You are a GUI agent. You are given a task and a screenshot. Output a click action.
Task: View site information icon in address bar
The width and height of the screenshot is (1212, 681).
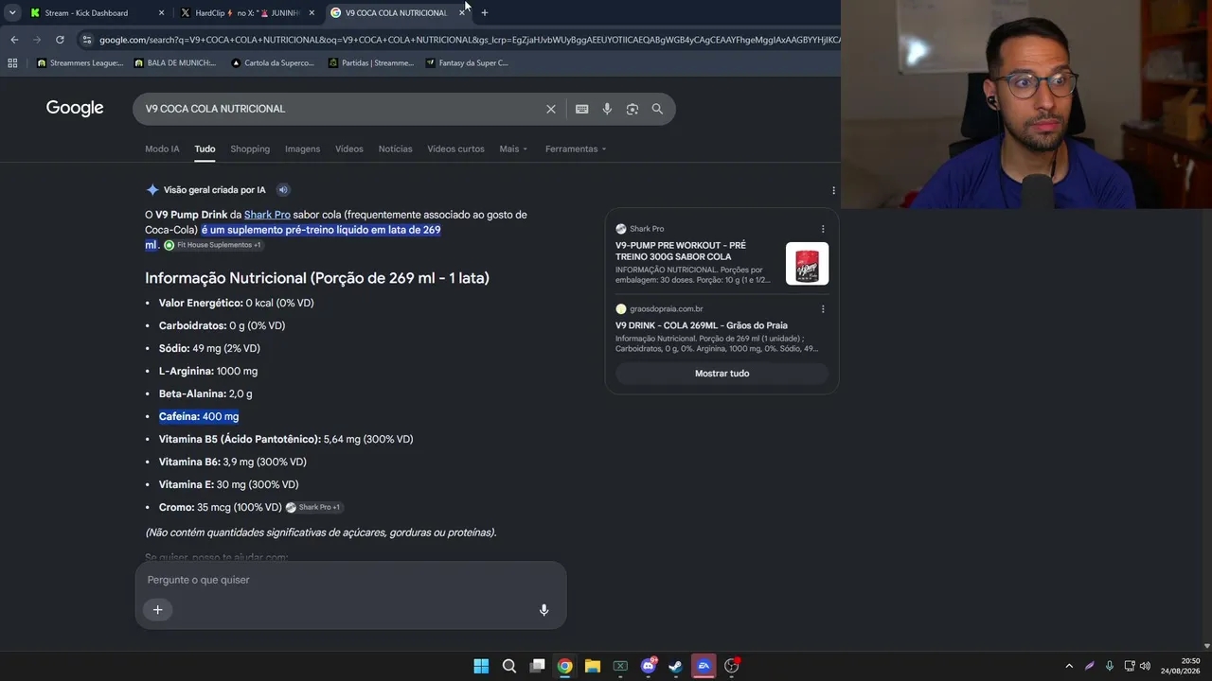[x=87, y=40]
